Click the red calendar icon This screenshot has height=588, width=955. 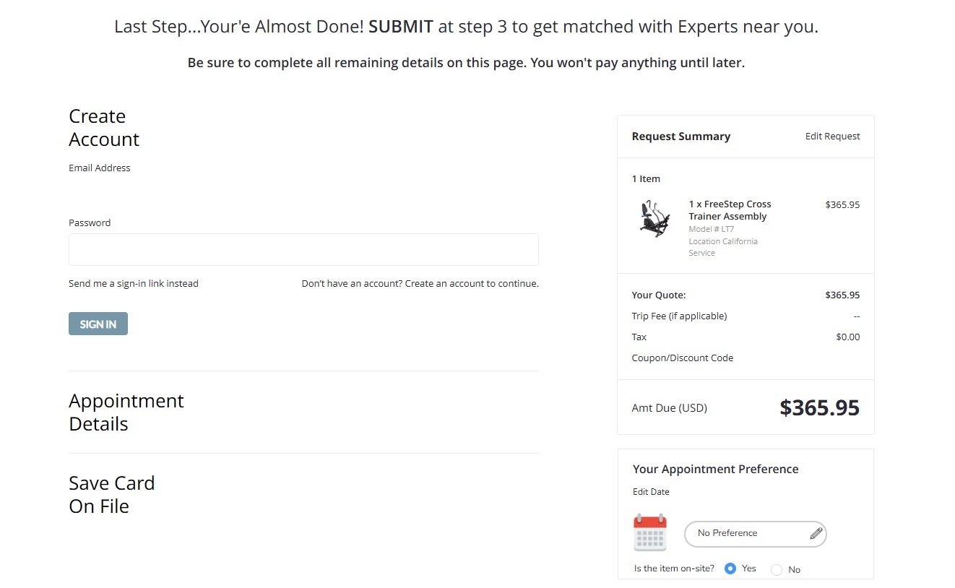pos(650,533)
